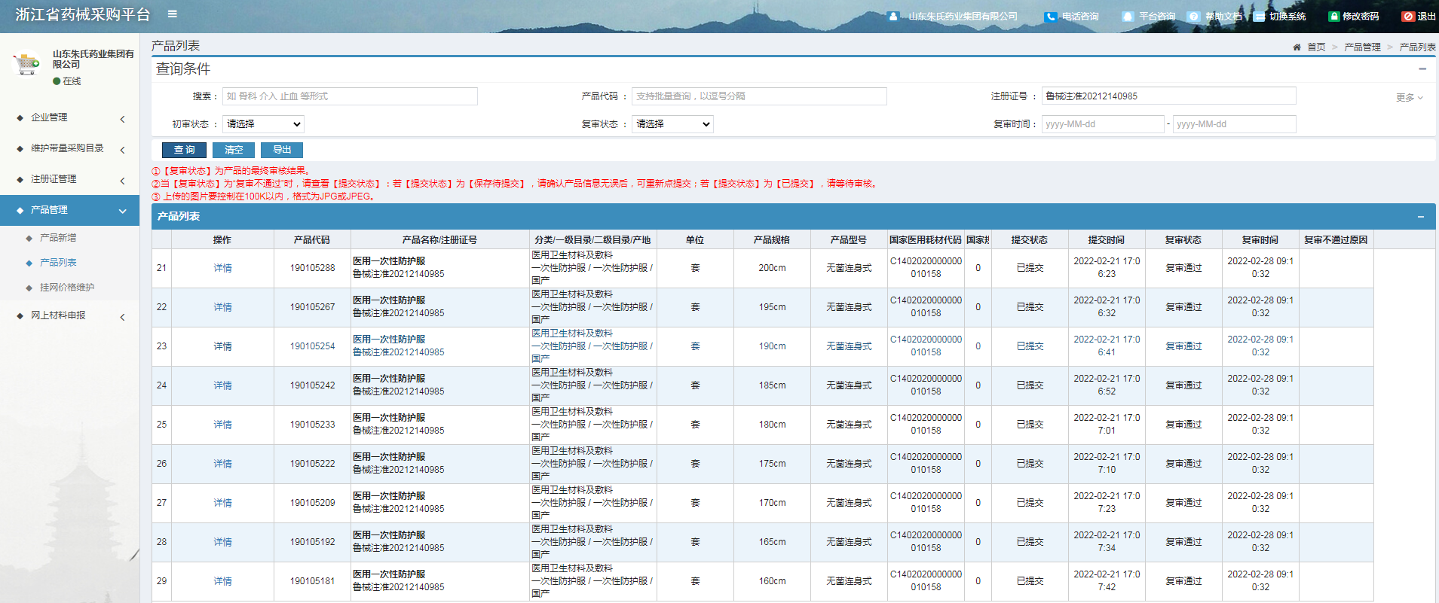
Task: Open platform consultation bell icon
Action: pyautogui.click(x=1128, y=17)
